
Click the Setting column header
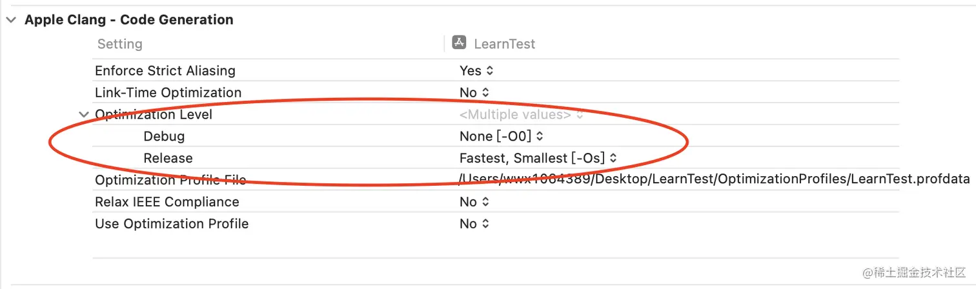click(x=119, y=44)
